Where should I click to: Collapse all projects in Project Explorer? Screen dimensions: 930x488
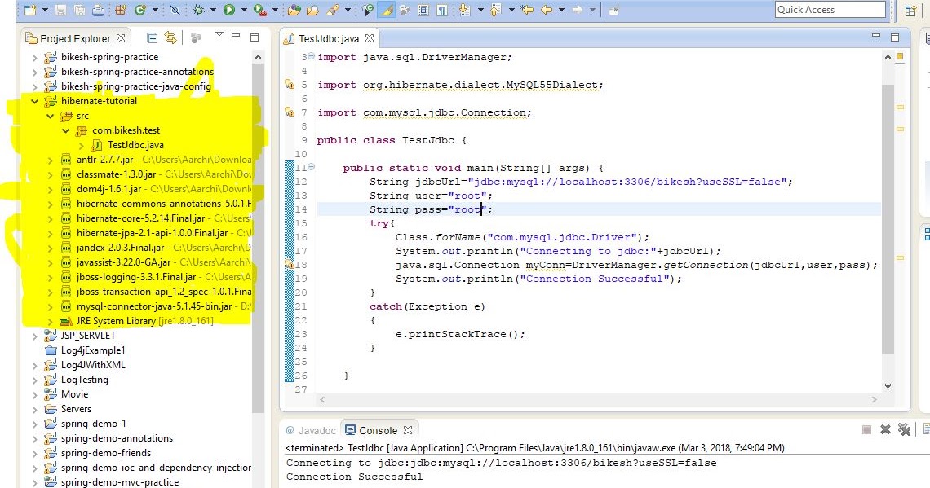(153, 38)
